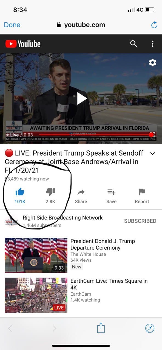Tap the YouTube logo home link
Viewport: 162px width, 350px height.
pyautogui.click(x=23, y=44)
